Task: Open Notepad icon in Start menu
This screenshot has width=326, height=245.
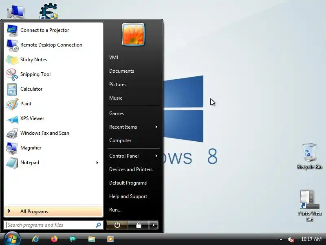Action: coord(12,163)
